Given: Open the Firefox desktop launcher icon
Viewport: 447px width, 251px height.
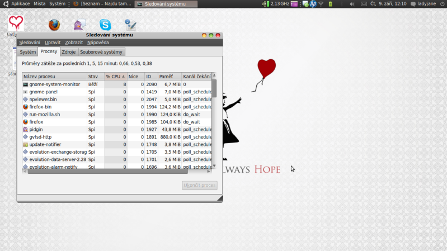Looking at the screenshot, I should tap(54, 25).
